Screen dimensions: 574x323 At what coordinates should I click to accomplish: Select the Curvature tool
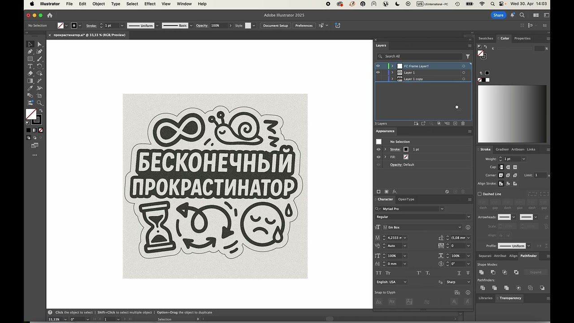39,52
